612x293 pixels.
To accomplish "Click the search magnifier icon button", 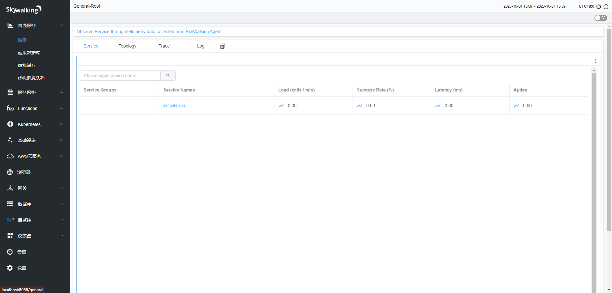I will coord(168,76).
